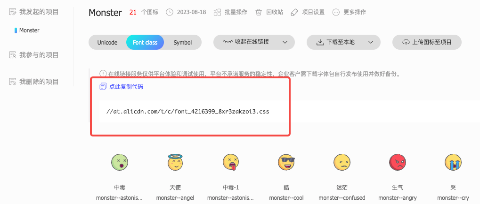This screenshot has width=480, height=204.
Task: Click the 2023-08-18 date text
Action: click(191, 12)
